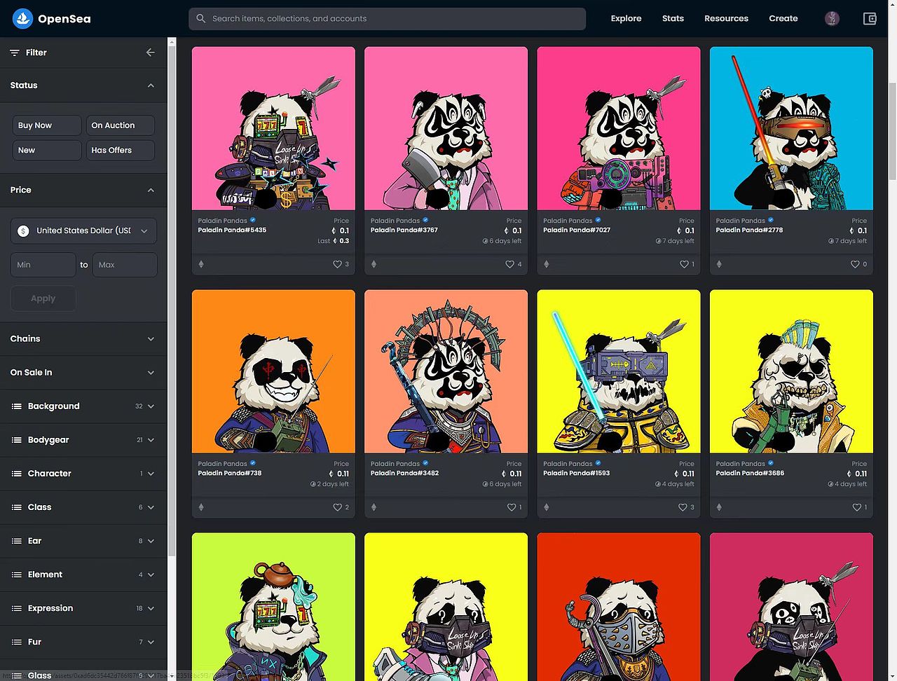Open the Resources menu
The height and width of the screenshot is (681, 897).
click(726, 19)
